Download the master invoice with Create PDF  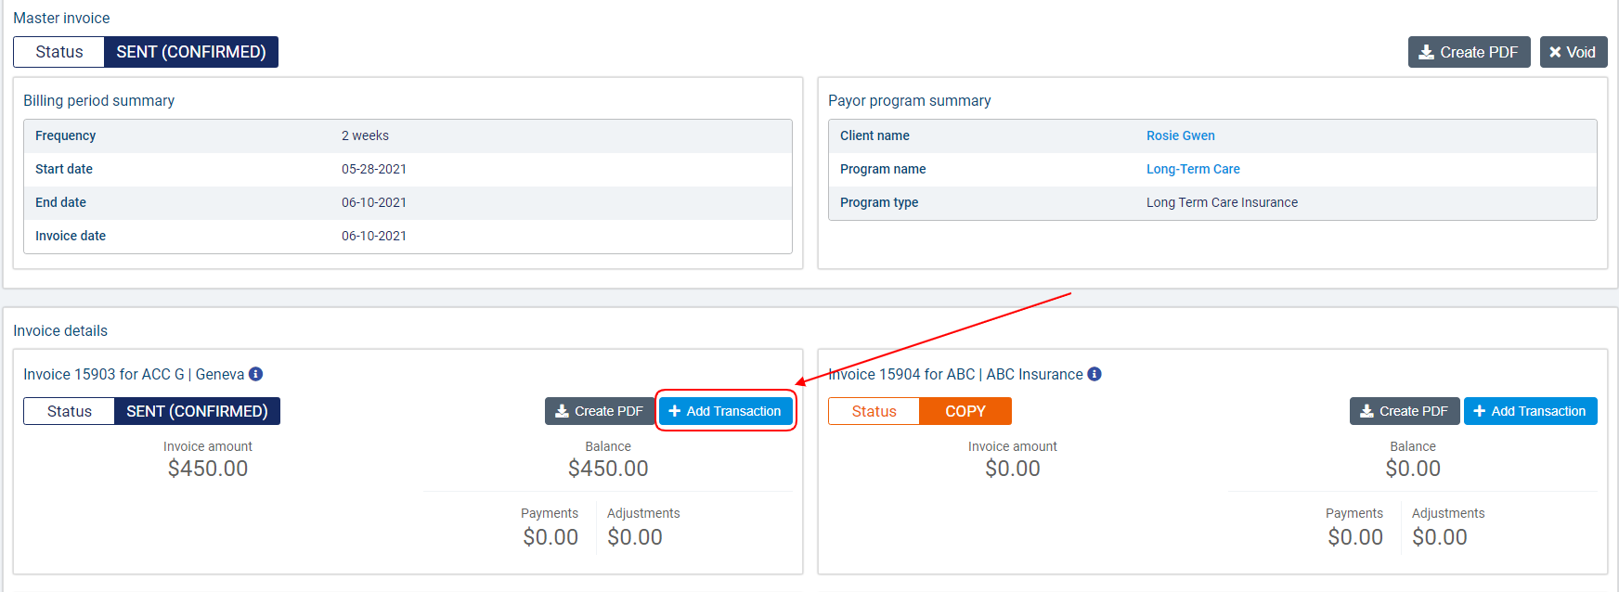pyautogui.click(x=1469, y=52)
